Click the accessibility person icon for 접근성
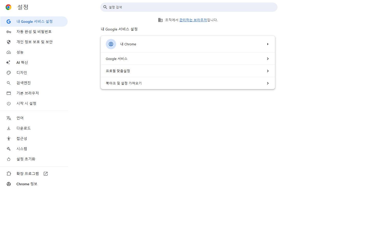Viewport: 369px width, 246px height. coord(9,139)
